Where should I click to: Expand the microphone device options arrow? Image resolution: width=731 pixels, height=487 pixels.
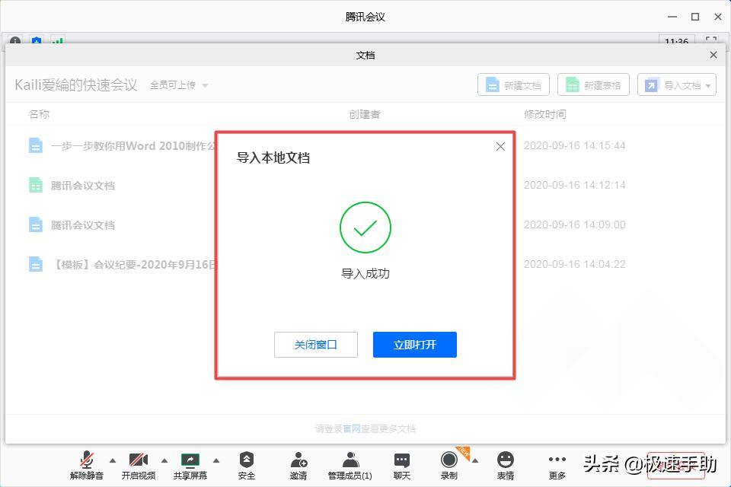113,461
